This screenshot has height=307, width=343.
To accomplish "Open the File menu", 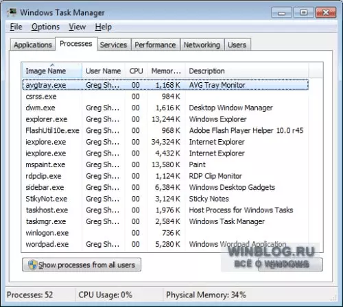I will click(x=16, y=27).
